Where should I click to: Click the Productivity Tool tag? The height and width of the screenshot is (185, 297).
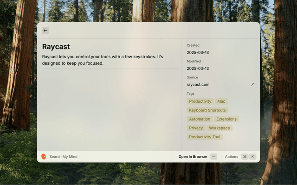pos(205,137)
